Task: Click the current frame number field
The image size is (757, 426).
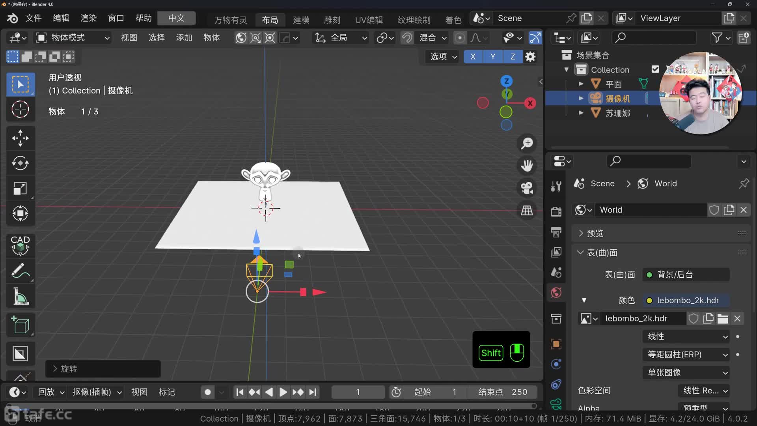Action: [358, 392]
